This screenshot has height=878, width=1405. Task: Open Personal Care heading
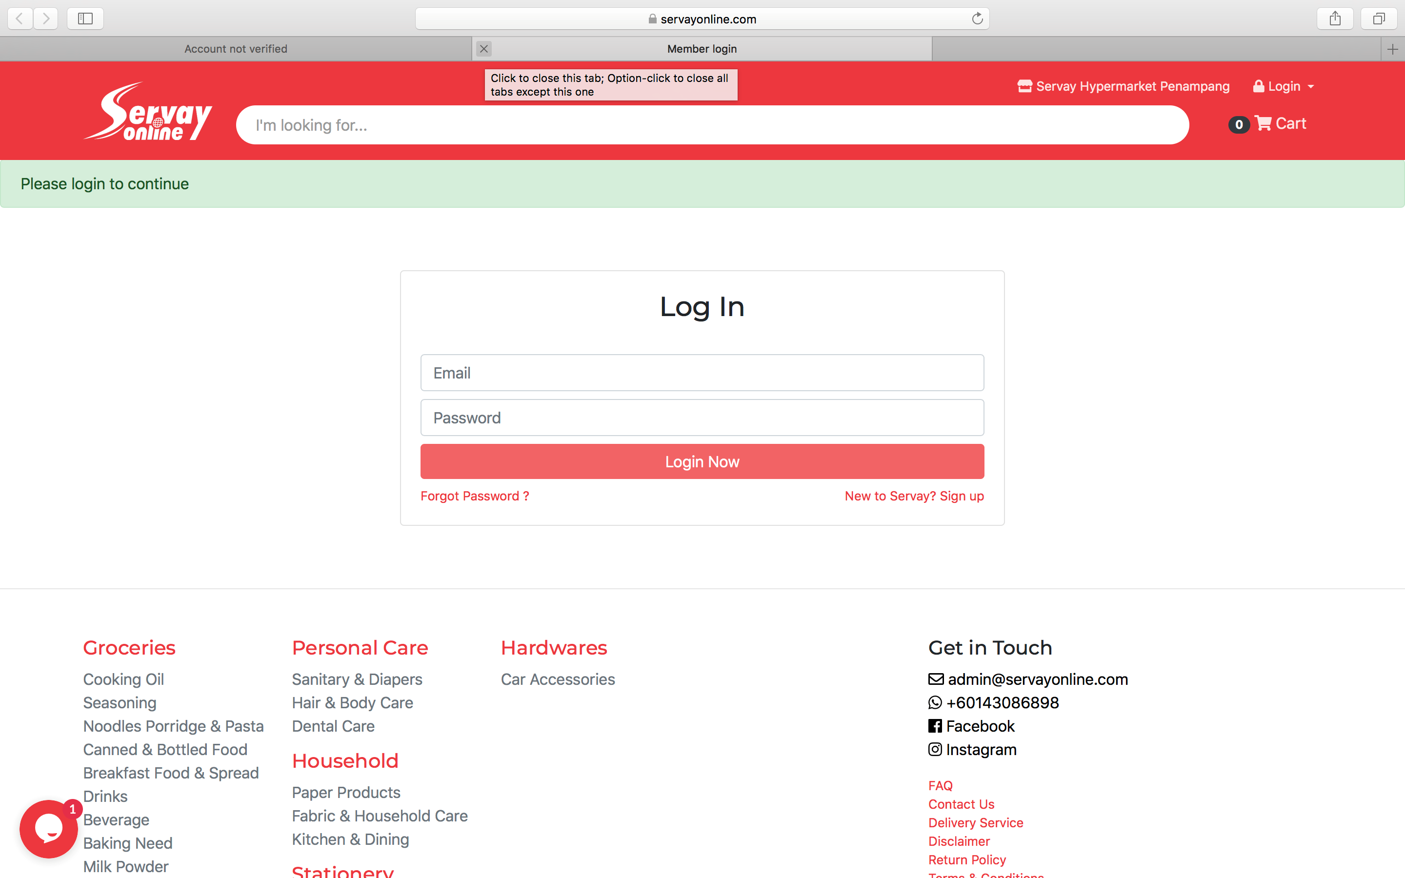pos(360,647)
